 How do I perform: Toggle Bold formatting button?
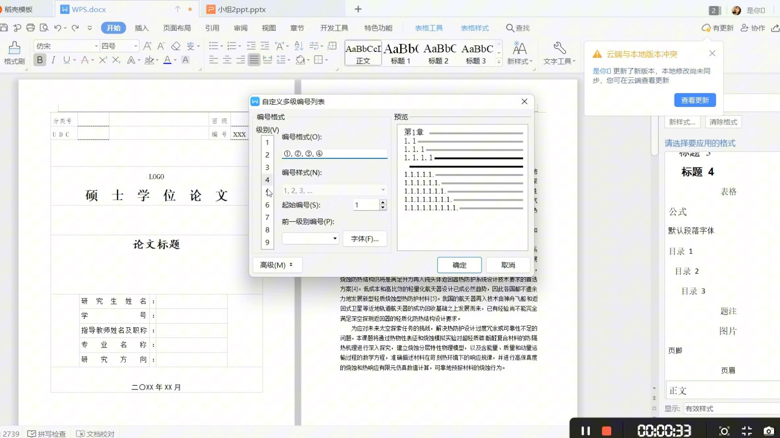pyautogui.click(x=40, y=60)
